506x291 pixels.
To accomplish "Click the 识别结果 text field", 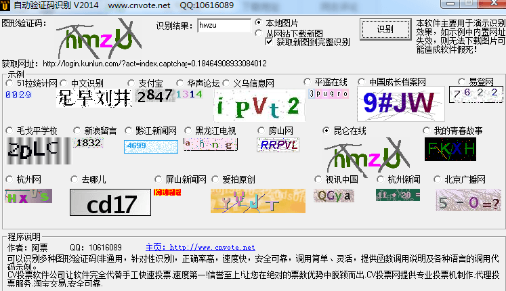I will coord(223,26).
